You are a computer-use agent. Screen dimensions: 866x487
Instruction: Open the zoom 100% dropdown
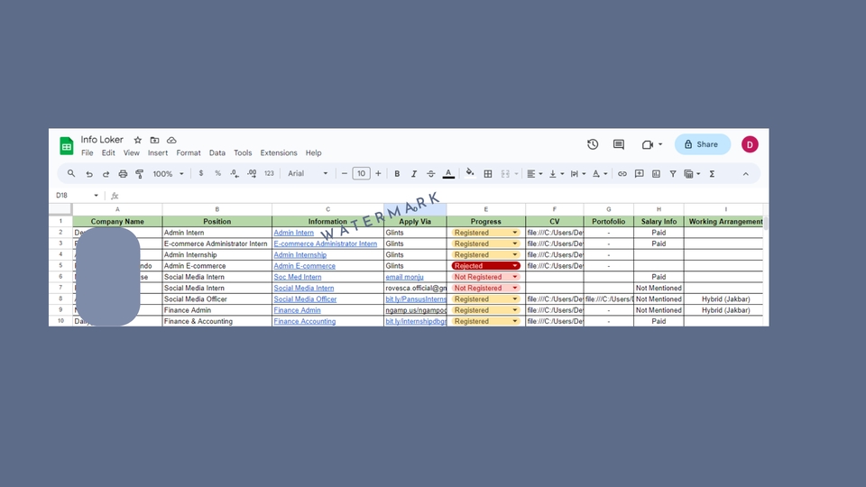[168, 174]
